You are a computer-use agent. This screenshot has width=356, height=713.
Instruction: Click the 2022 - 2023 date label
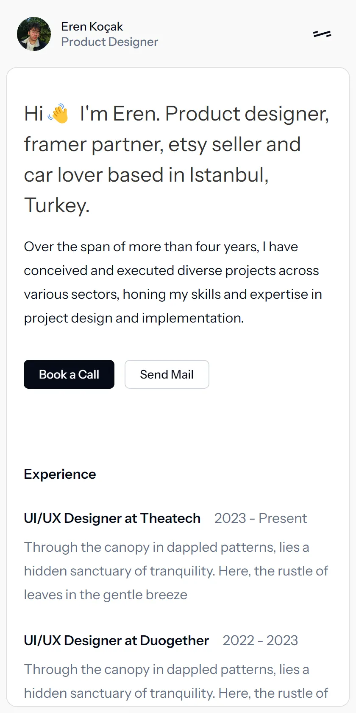260,640
